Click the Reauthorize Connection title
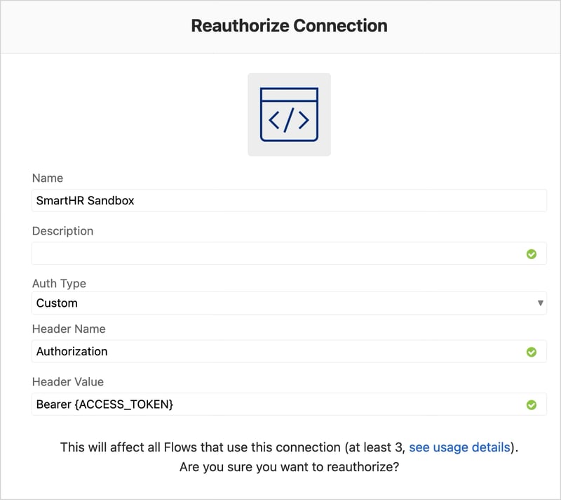This screenshot has width=561, height=500. (289, 25)
